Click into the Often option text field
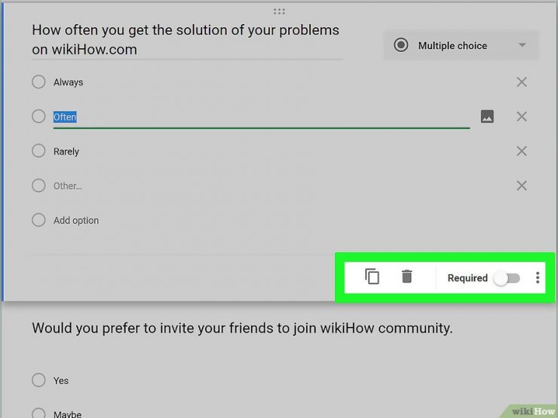 pyautogui.click(x=262, y=117)
